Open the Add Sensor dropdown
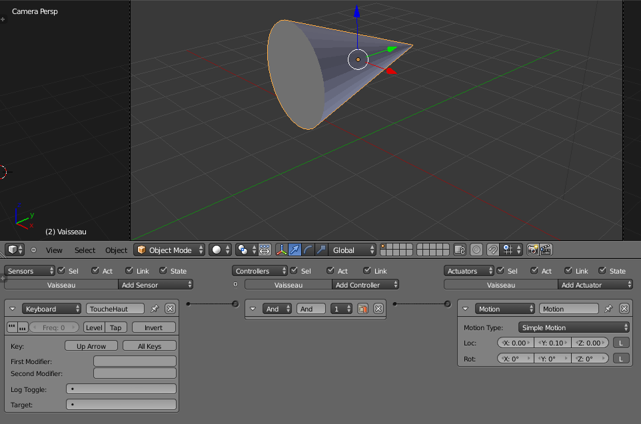The height and width of the screenshot is (424, 641). coord(155,285)
